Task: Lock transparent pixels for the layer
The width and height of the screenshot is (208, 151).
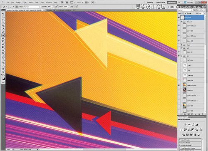Action: (183, 13)
